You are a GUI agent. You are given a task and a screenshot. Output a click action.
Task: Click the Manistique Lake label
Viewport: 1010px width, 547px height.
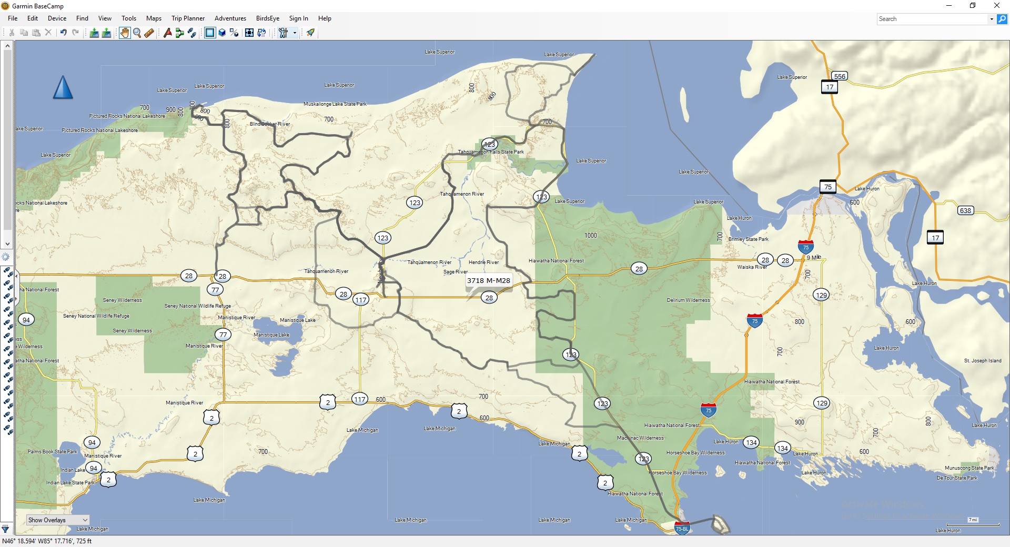[298, 320]
